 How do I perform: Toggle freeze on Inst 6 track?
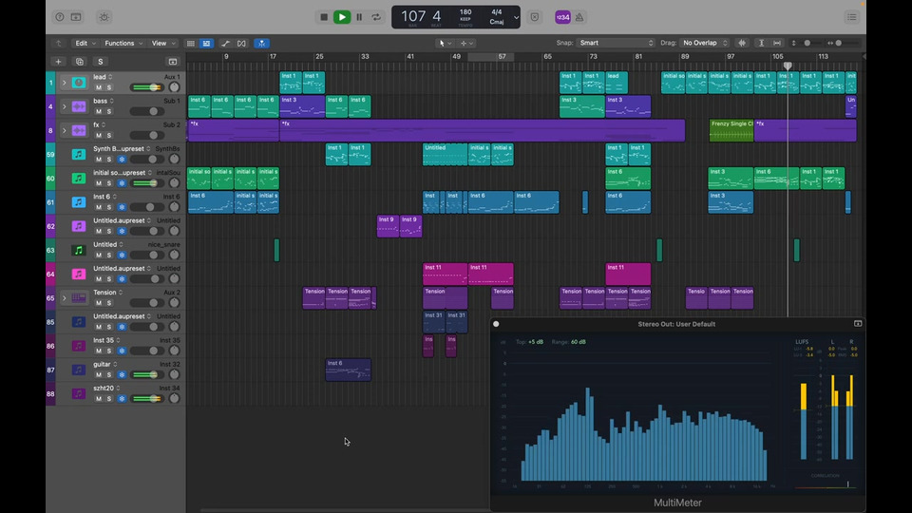(122, 207)
